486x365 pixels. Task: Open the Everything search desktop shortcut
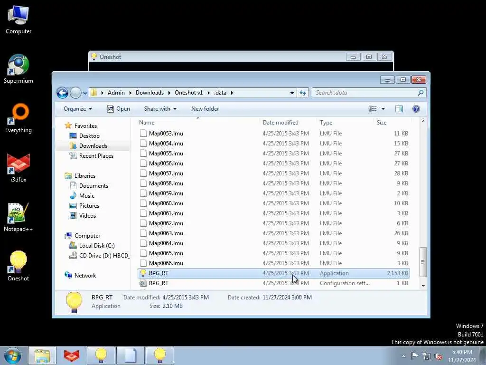click(19, 118)
